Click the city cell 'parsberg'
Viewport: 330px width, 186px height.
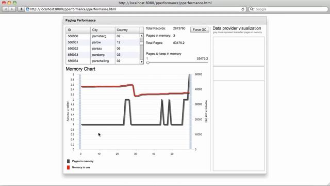(x=98, y=55)
